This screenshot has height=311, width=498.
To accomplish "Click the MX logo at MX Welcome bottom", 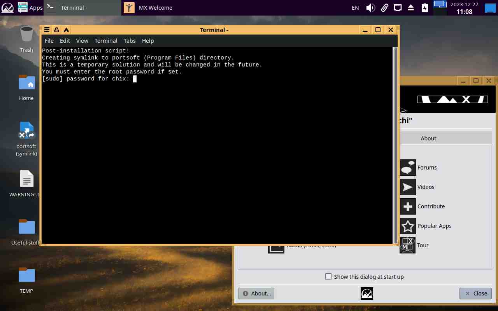I will pos(367,294).
